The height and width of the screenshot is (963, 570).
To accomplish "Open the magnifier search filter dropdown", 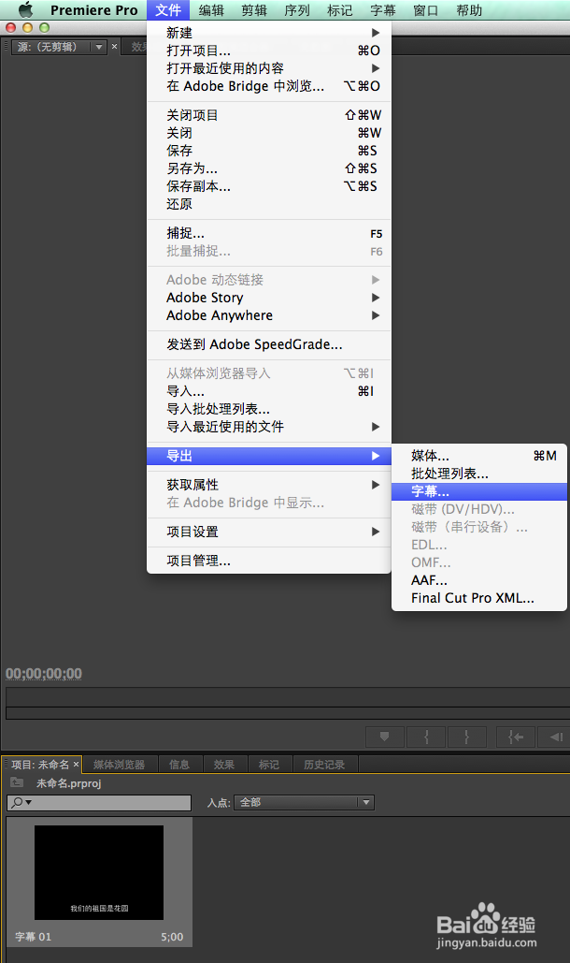I will coord(21,802).
